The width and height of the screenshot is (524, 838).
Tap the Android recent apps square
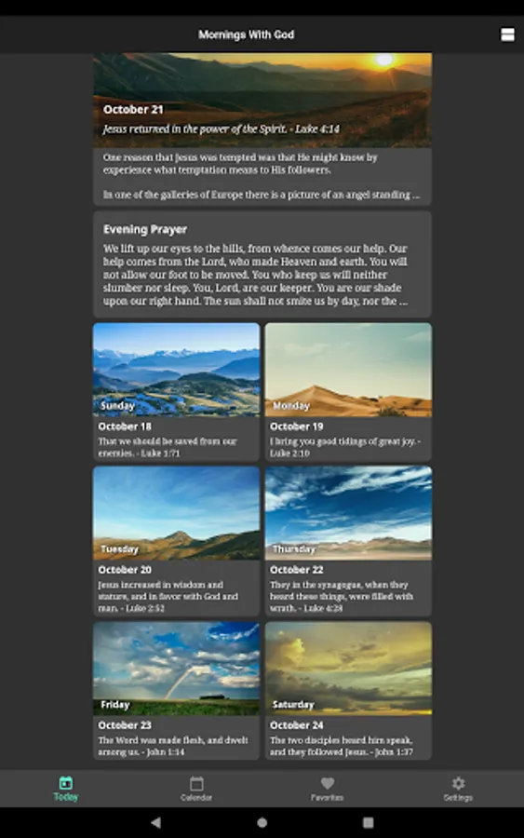pos(368,822)
